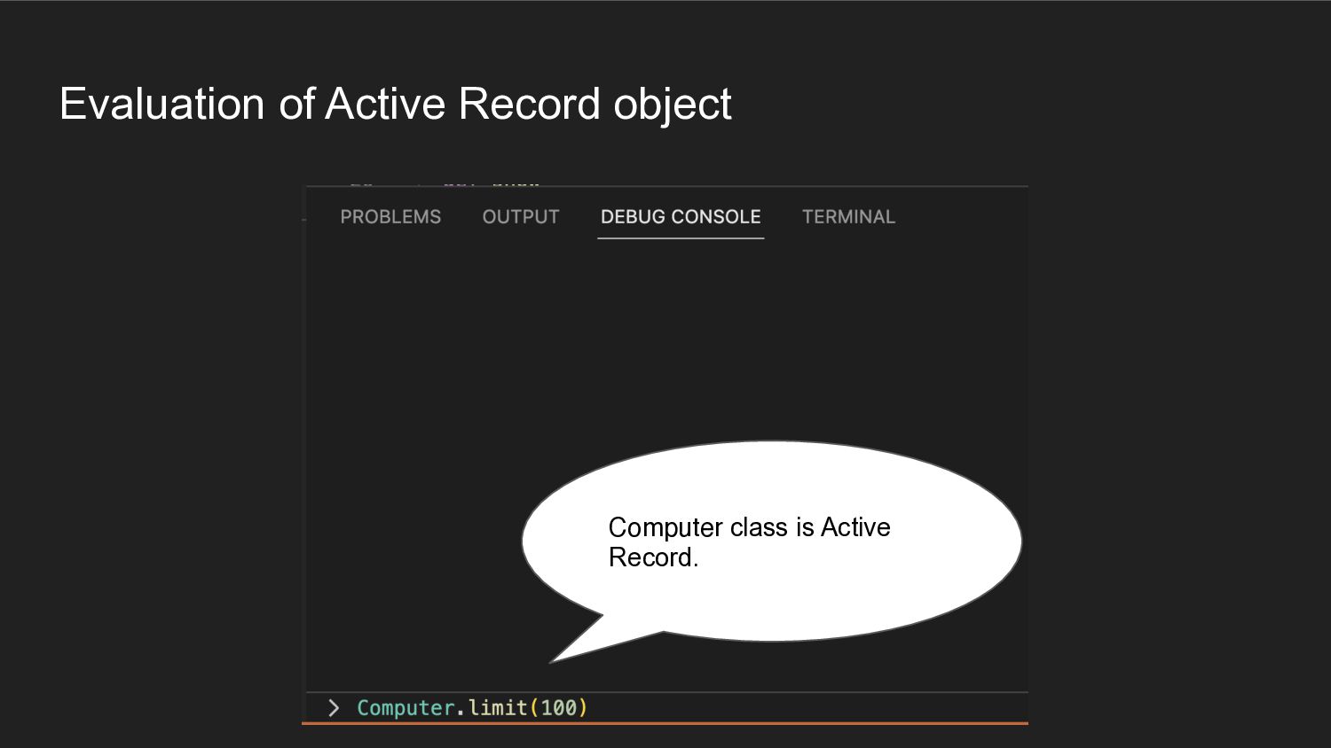This screenshot has width=1331, height=748.
Task: Click the separator line above the console input
Action: coord(666,692)
